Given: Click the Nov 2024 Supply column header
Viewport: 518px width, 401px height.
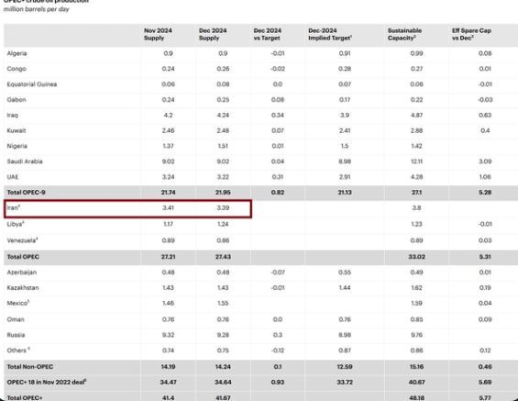Looking at the screenshot, I should click(158, 34).
